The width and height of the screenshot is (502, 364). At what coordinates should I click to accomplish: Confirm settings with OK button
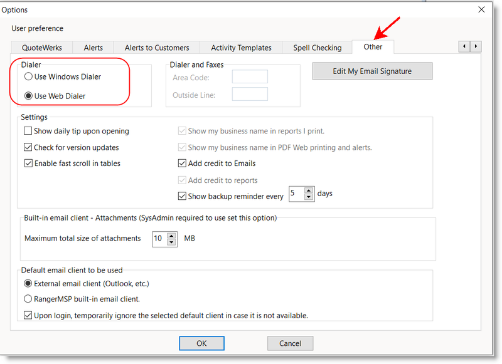pyautogui.click(x=201, y=343)
